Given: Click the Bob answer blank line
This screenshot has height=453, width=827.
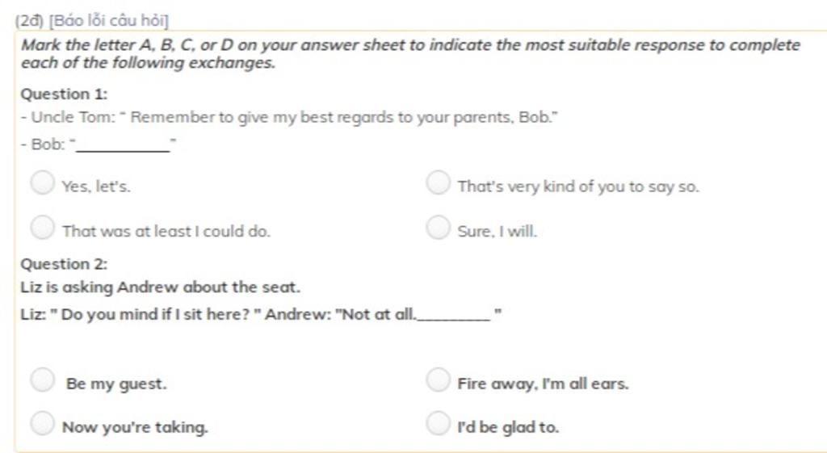Looking at the screenshot, I should pos(124,148).
